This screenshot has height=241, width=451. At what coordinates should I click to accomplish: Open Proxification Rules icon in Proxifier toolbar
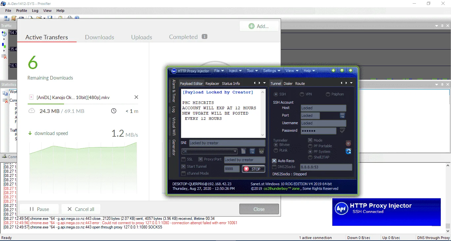tap(14, 18)
